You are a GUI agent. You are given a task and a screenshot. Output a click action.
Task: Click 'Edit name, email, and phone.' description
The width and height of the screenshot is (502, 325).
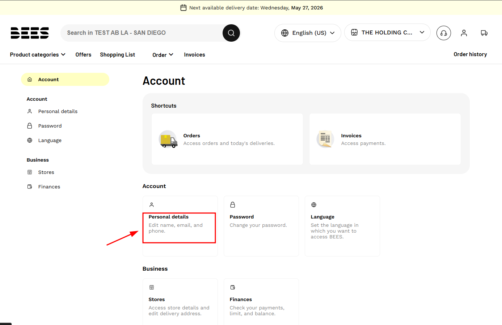coord(176,228)
